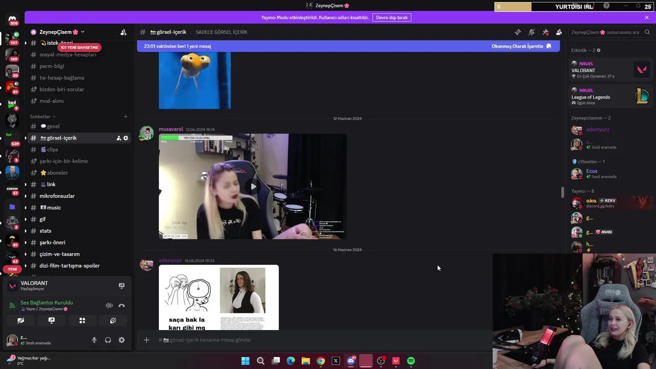The image size is (656, 369).
Task: Open Windows Start menu
Action: pos(245,361)
